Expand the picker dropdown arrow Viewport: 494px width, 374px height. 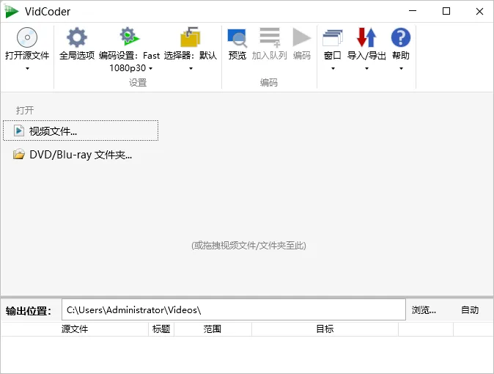point(191,68)
